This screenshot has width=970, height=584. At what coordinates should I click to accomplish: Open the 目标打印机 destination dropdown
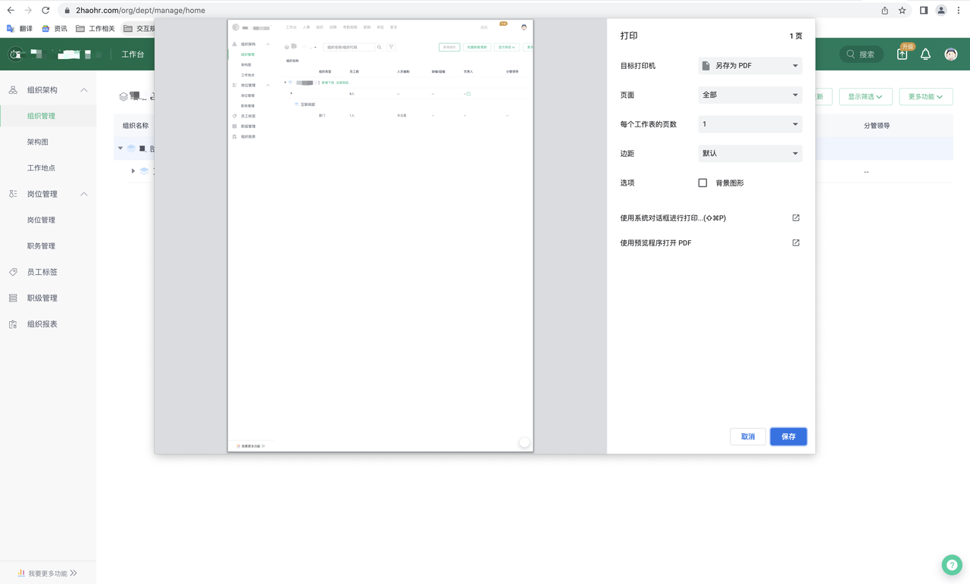click(x=749, y=66)
